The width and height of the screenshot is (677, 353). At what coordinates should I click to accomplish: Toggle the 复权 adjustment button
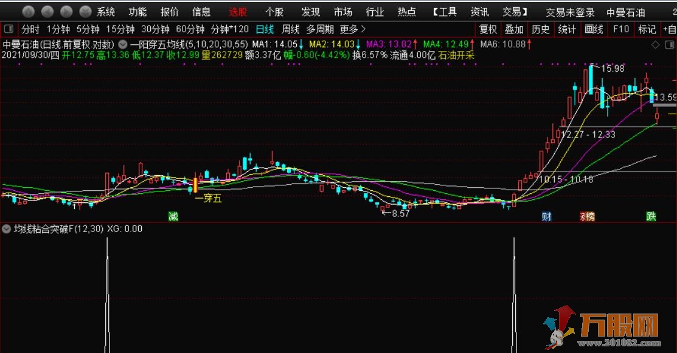pos(488,29)
